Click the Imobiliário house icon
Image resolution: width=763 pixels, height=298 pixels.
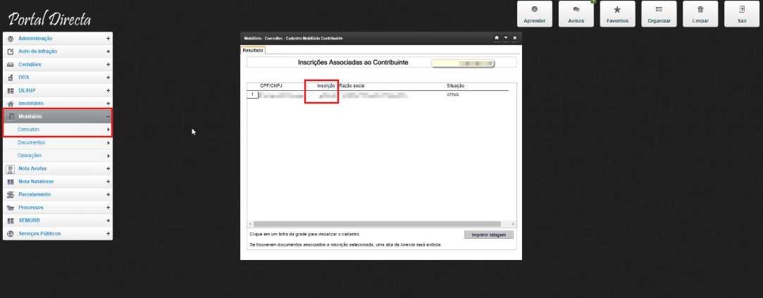tap(11, 104)
